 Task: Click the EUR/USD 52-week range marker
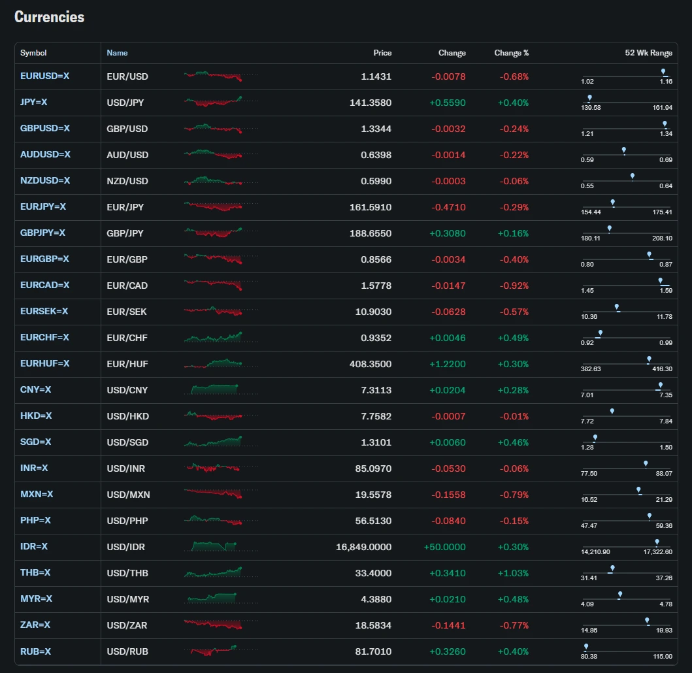click(664, 72)
